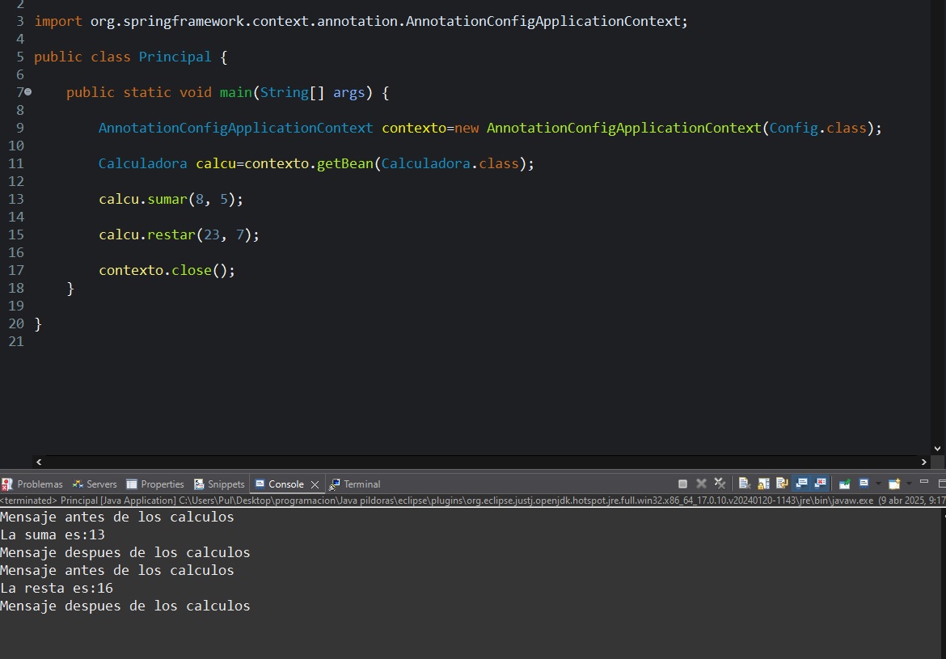The image size is (946, 659).
Task: Click the Terminate stop button in Console
Action: pos(682,484)
